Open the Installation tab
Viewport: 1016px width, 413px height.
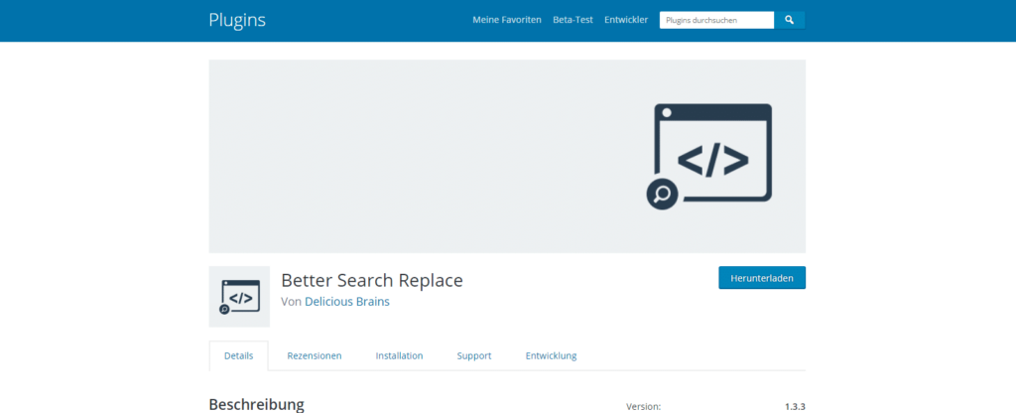pos(399,356)
